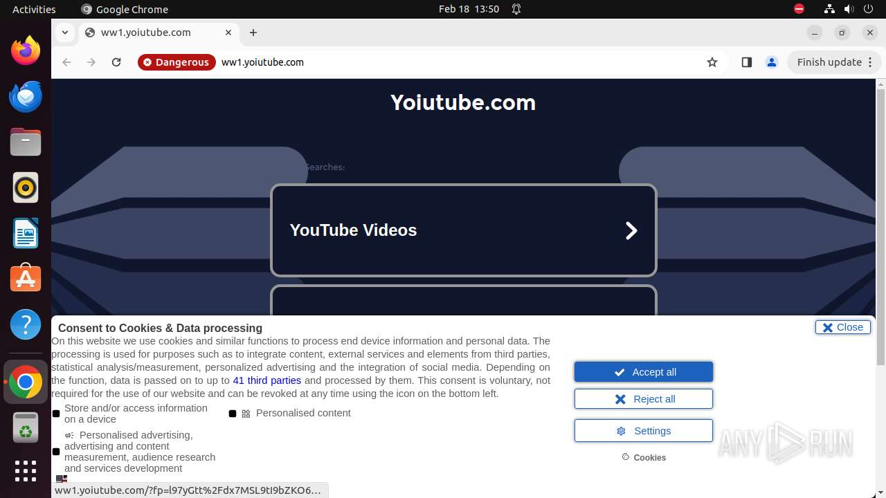Viewport: 886px width, 498px height.
Task: Open Firefox from the dock
Action: 26,50
